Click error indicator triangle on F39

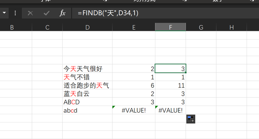156,107
